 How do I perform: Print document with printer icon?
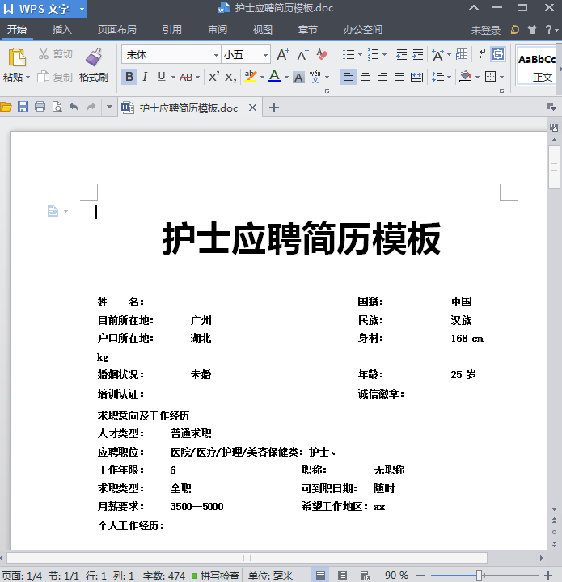point(40,107)
